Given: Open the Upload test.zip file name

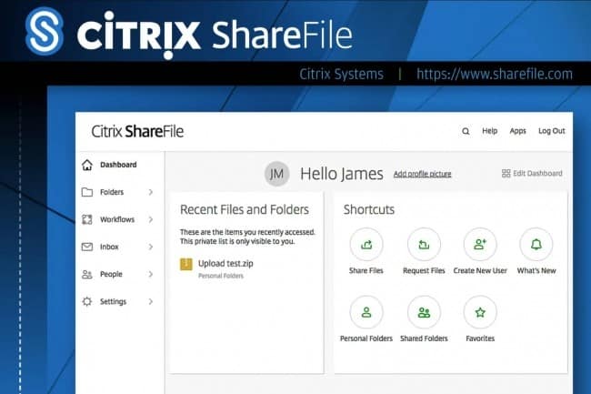Looking at the screenshot, I should (x=225, y=264).
